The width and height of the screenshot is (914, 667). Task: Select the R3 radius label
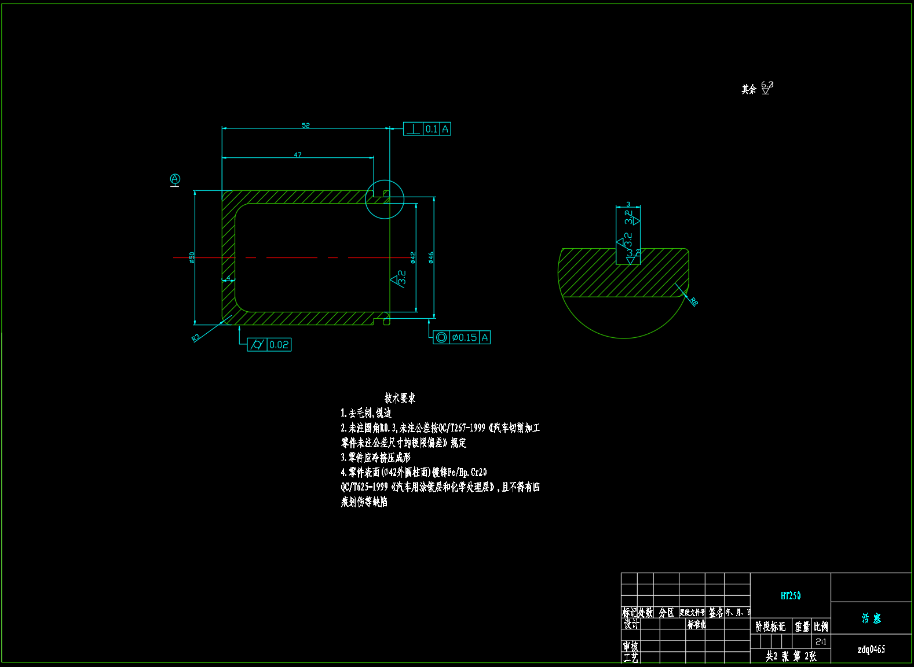196,337
